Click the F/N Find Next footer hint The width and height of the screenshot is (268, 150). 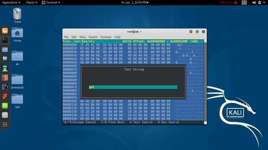113,122
